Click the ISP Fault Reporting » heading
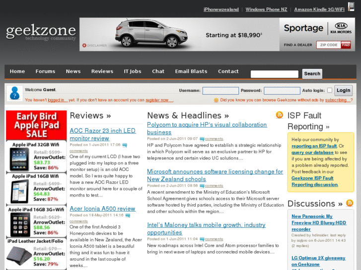The image size is (361, 270). [308, 121]
